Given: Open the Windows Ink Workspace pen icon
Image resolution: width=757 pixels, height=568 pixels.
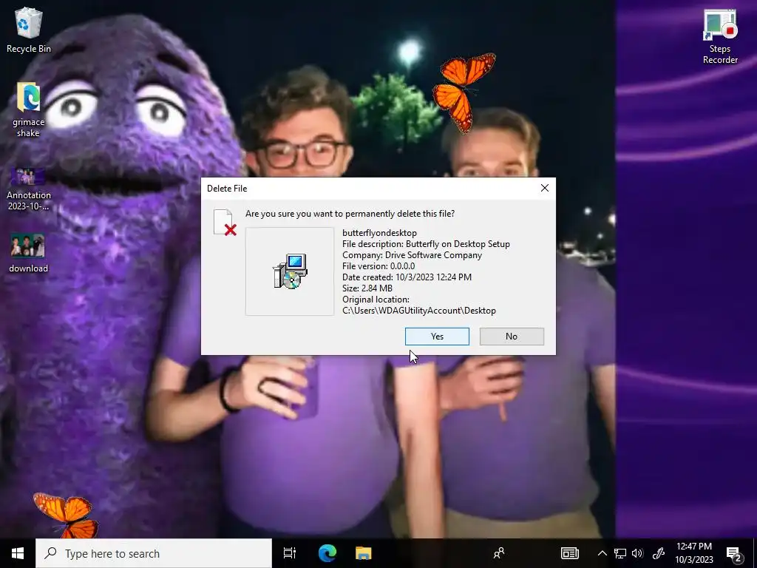Looking at the screenshot, I should pos(659,553).
